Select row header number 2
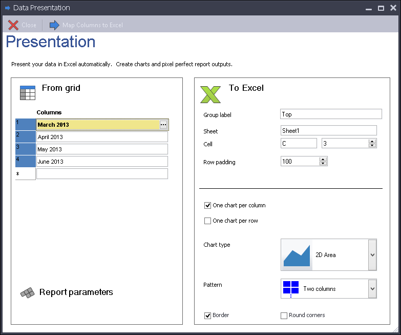The image size is (401, 335). coord(26,137)
